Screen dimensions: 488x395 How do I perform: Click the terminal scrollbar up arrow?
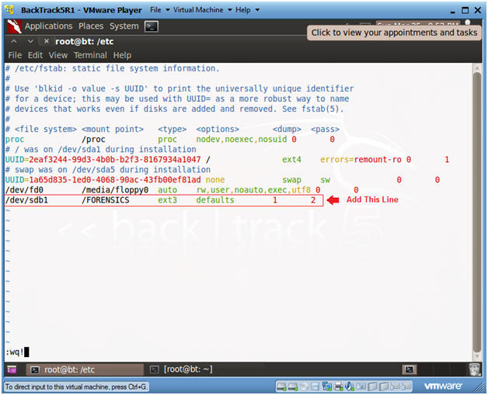point(477,68)
